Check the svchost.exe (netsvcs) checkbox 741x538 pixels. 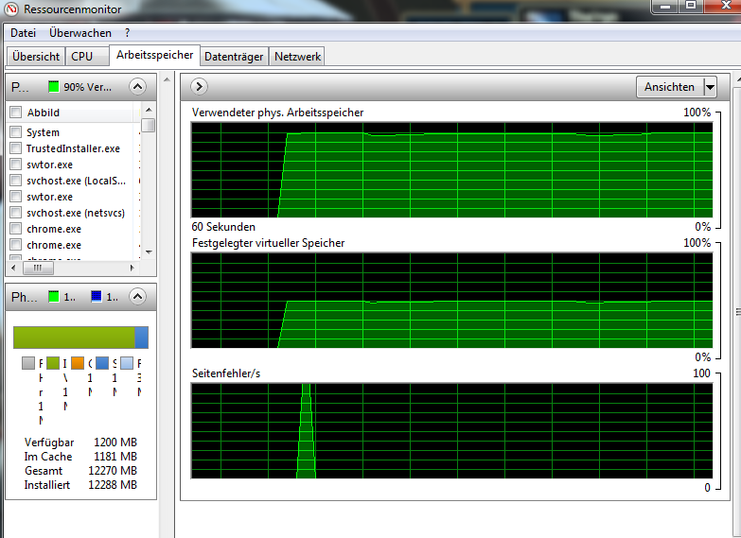tap(15, 212)
